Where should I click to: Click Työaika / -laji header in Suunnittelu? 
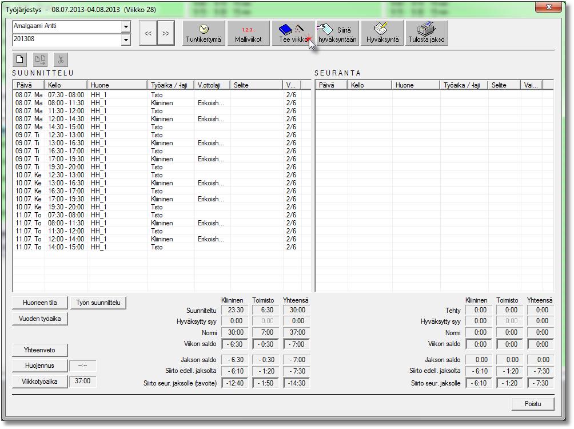pyautogui.click(x=170, y=85)
